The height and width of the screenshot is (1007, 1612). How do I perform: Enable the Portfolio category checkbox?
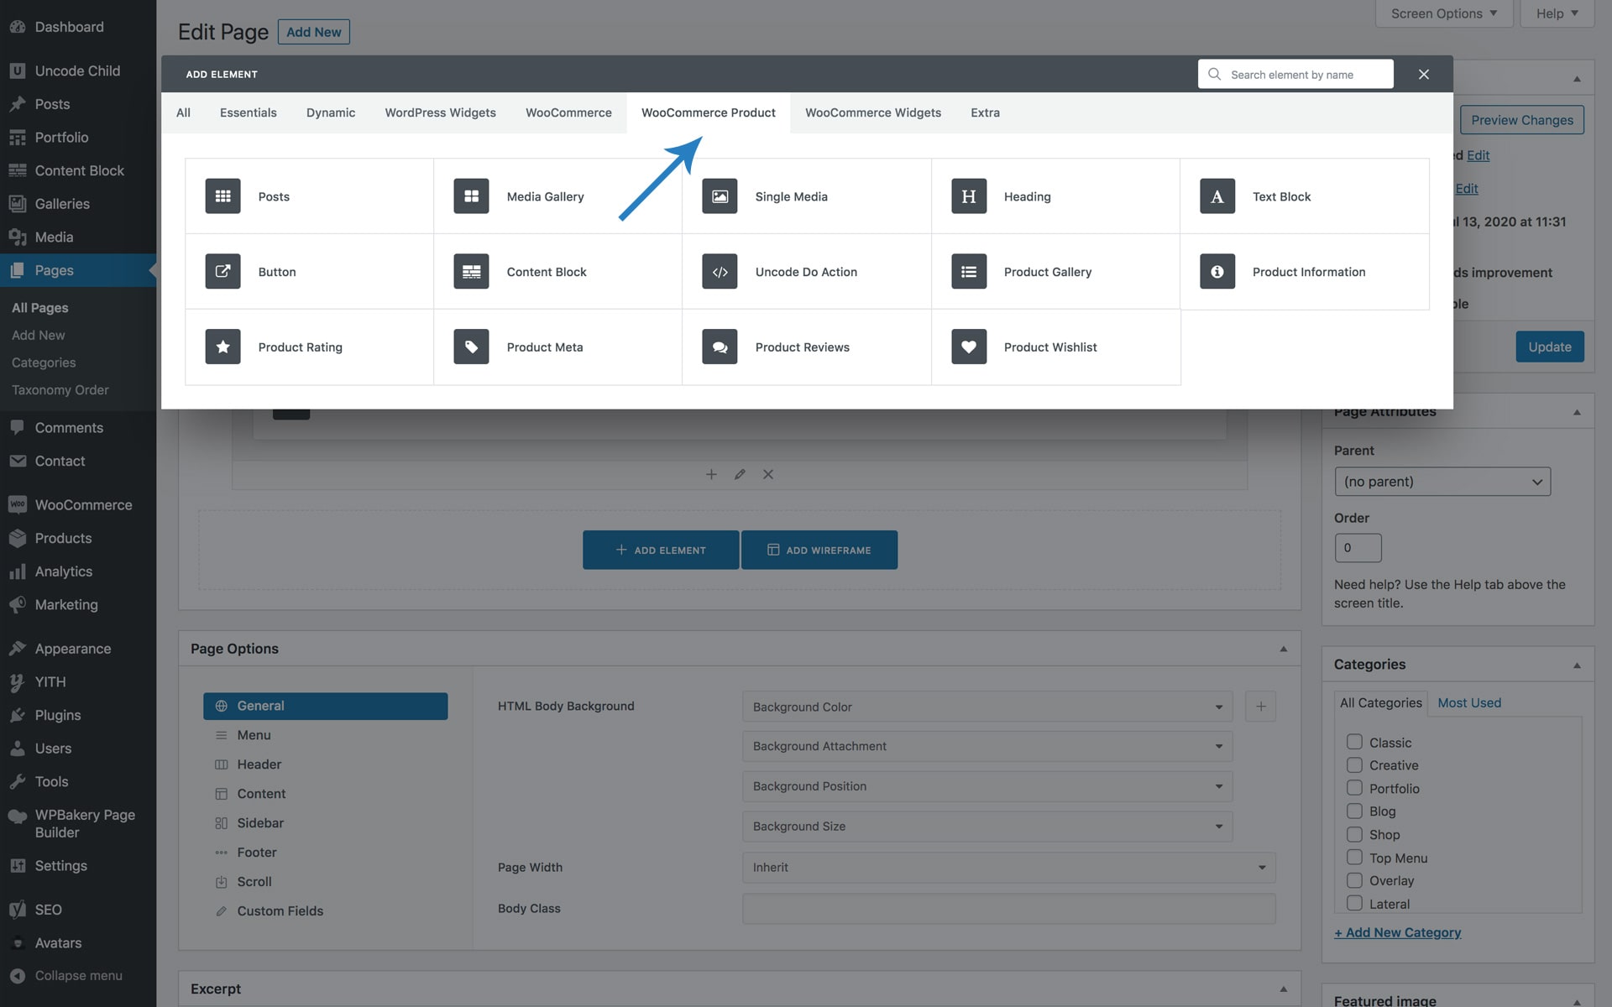pos(1354,788)
